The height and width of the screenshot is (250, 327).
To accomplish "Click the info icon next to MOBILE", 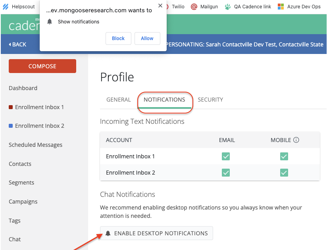I will (x=296, y=140).
